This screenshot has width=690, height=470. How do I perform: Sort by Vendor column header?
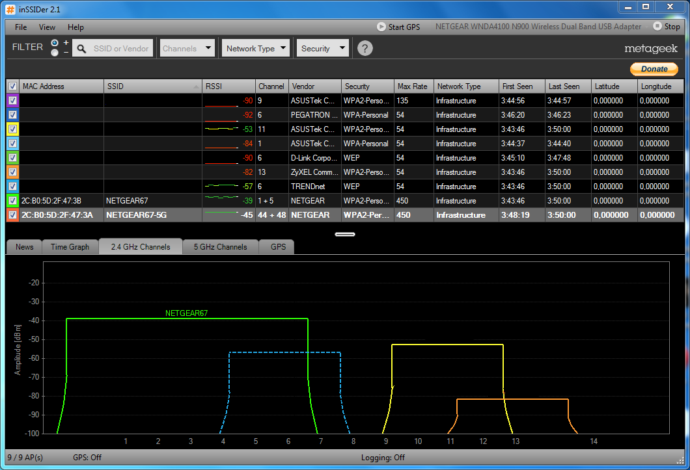click(x=314, y=86)
